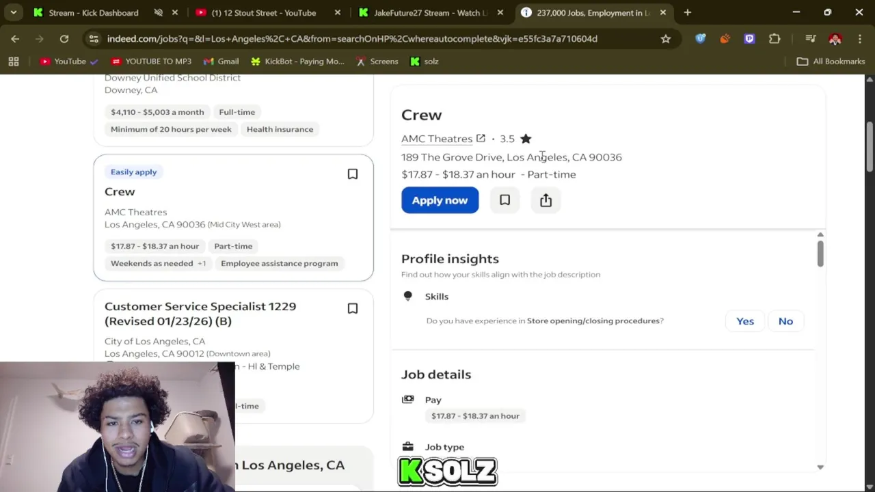Click Weekends as needed +1 tag
875x492 pixels.
pos(158,263)
